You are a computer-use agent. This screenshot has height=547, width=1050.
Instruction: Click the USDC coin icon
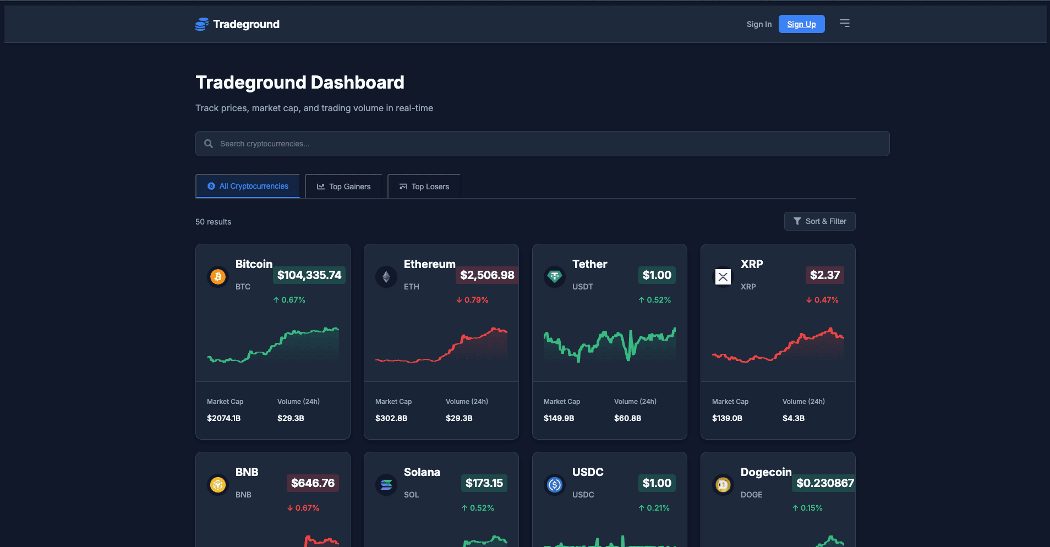pyautogui.click(x=555, y=484)
